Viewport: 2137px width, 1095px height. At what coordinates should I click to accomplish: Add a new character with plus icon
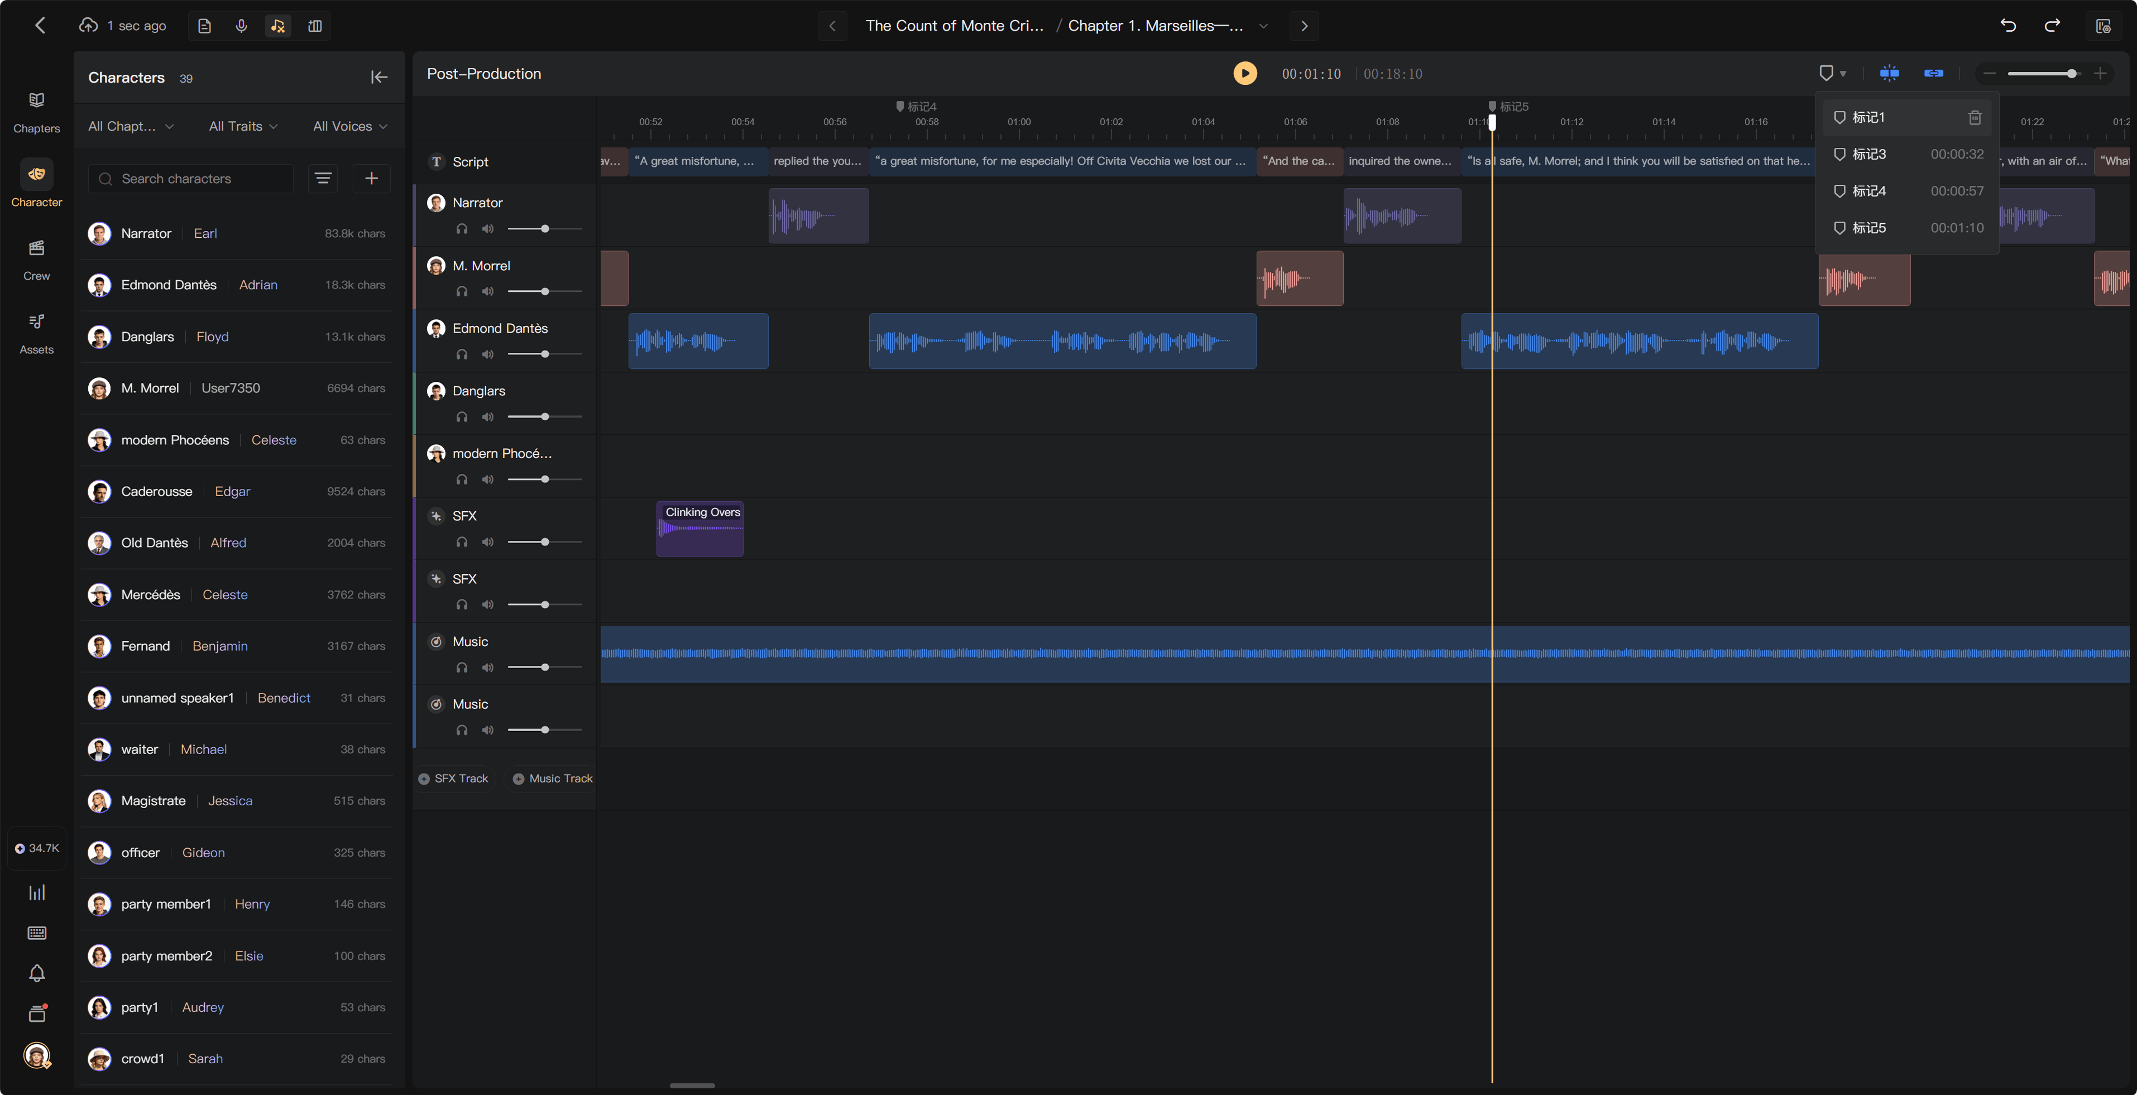click(372, 179)
